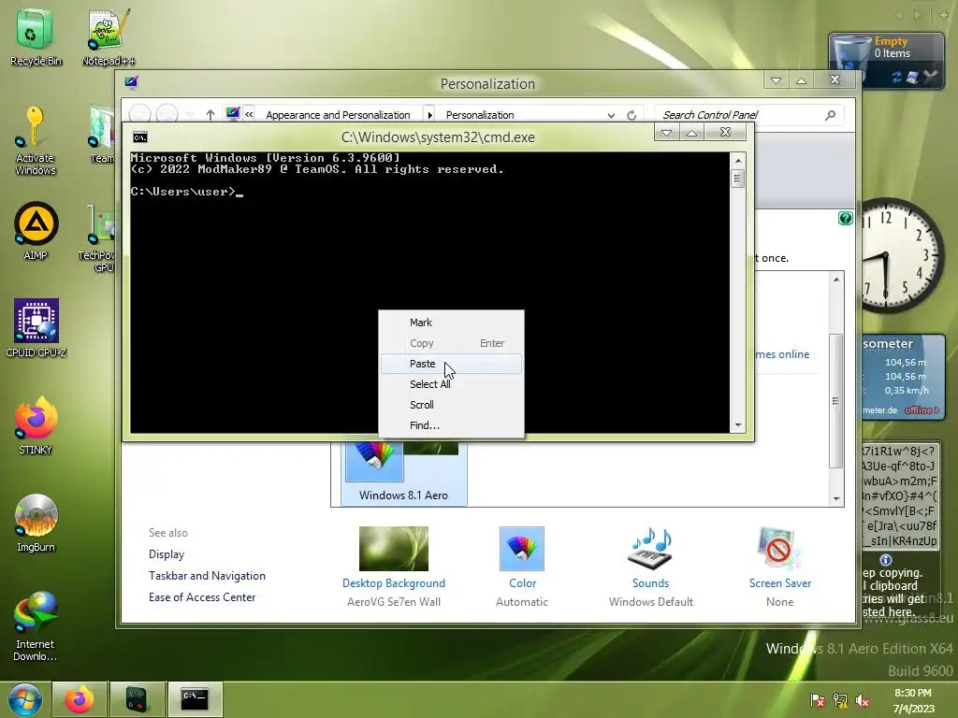Choose Paste in the cmd context menu
The height and width of the screenshot is (718, 958).
coord(452,364)
